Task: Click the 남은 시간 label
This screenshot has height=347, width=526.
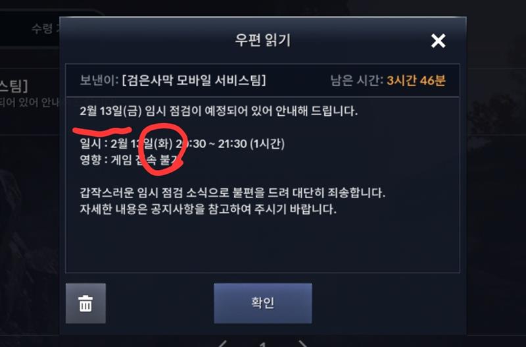Action: (x=356, y=80)
